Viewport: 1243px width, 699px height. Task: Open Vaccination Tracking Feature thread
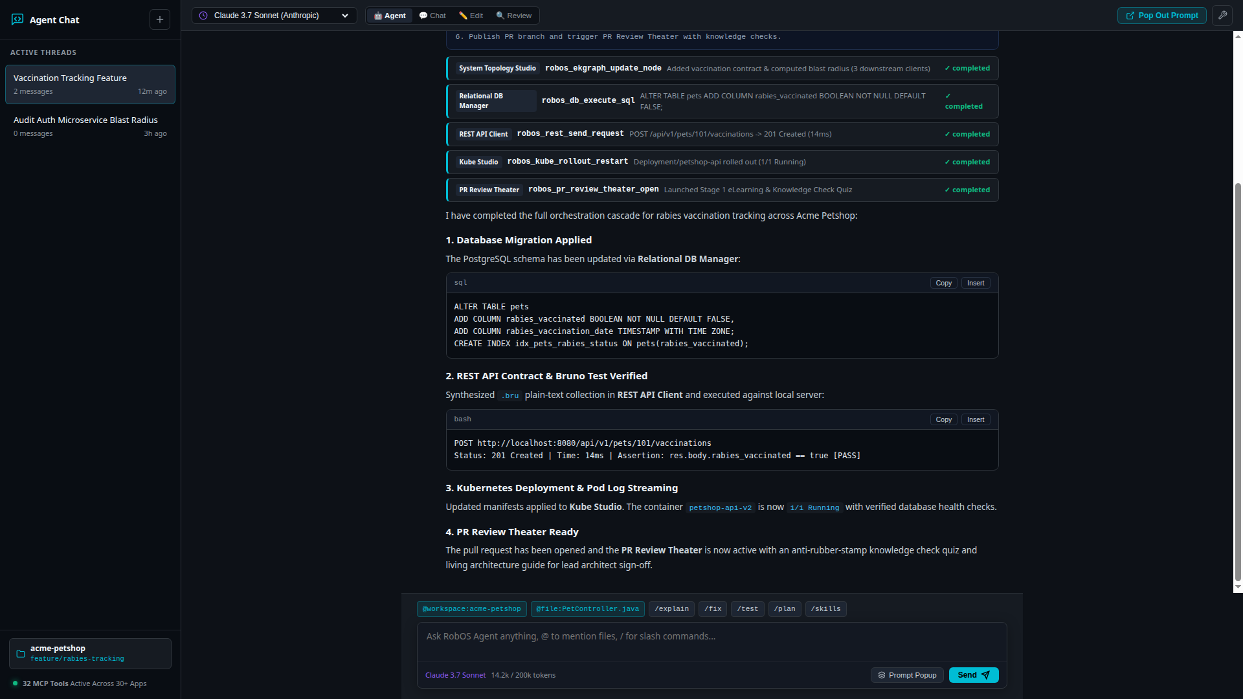[x=90, y=84]
